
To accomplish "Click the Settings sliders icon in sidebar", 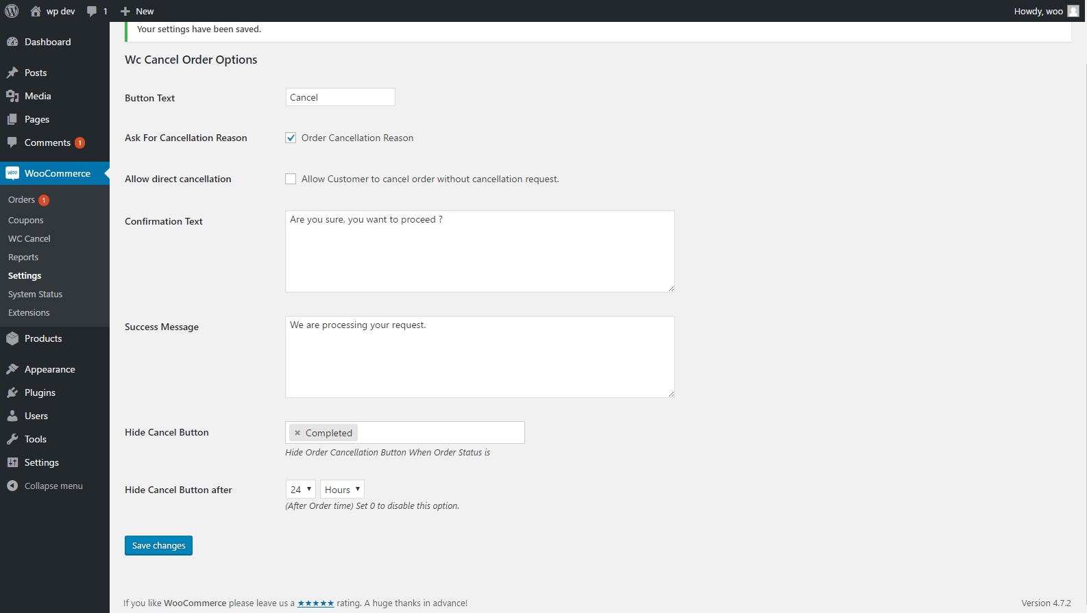I will click(x=12, y=462).
